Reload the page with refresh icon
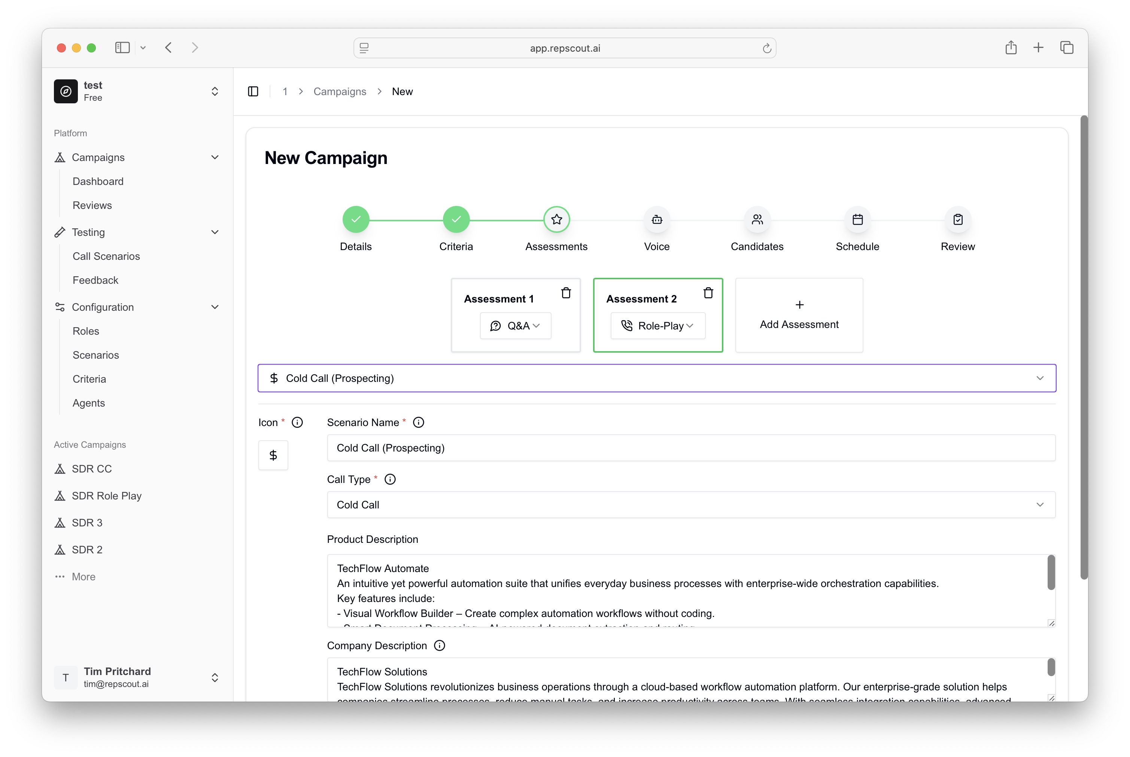Screen dimensions: 1130x757 coord(766,48)
